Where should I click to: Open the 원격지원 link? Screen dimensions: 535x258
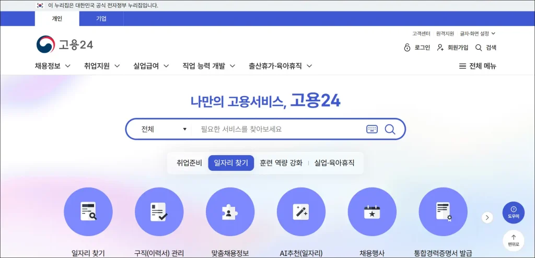pos(445,33)
